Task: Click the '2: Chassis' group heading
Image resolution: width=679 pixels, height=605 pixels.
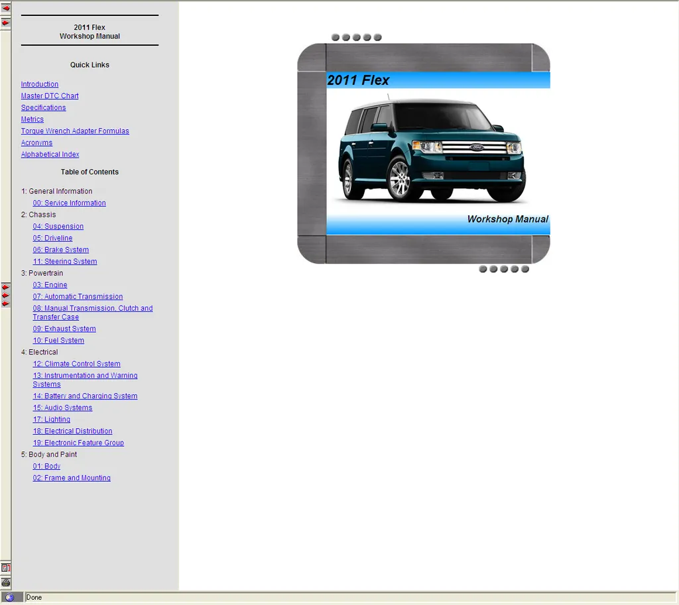Action: point(38,214)
